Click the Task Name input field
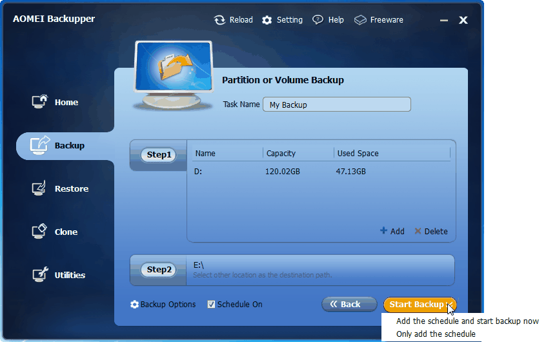Viewport: 557px width, 342px height. pyautogui.click(x=337, y=105)
